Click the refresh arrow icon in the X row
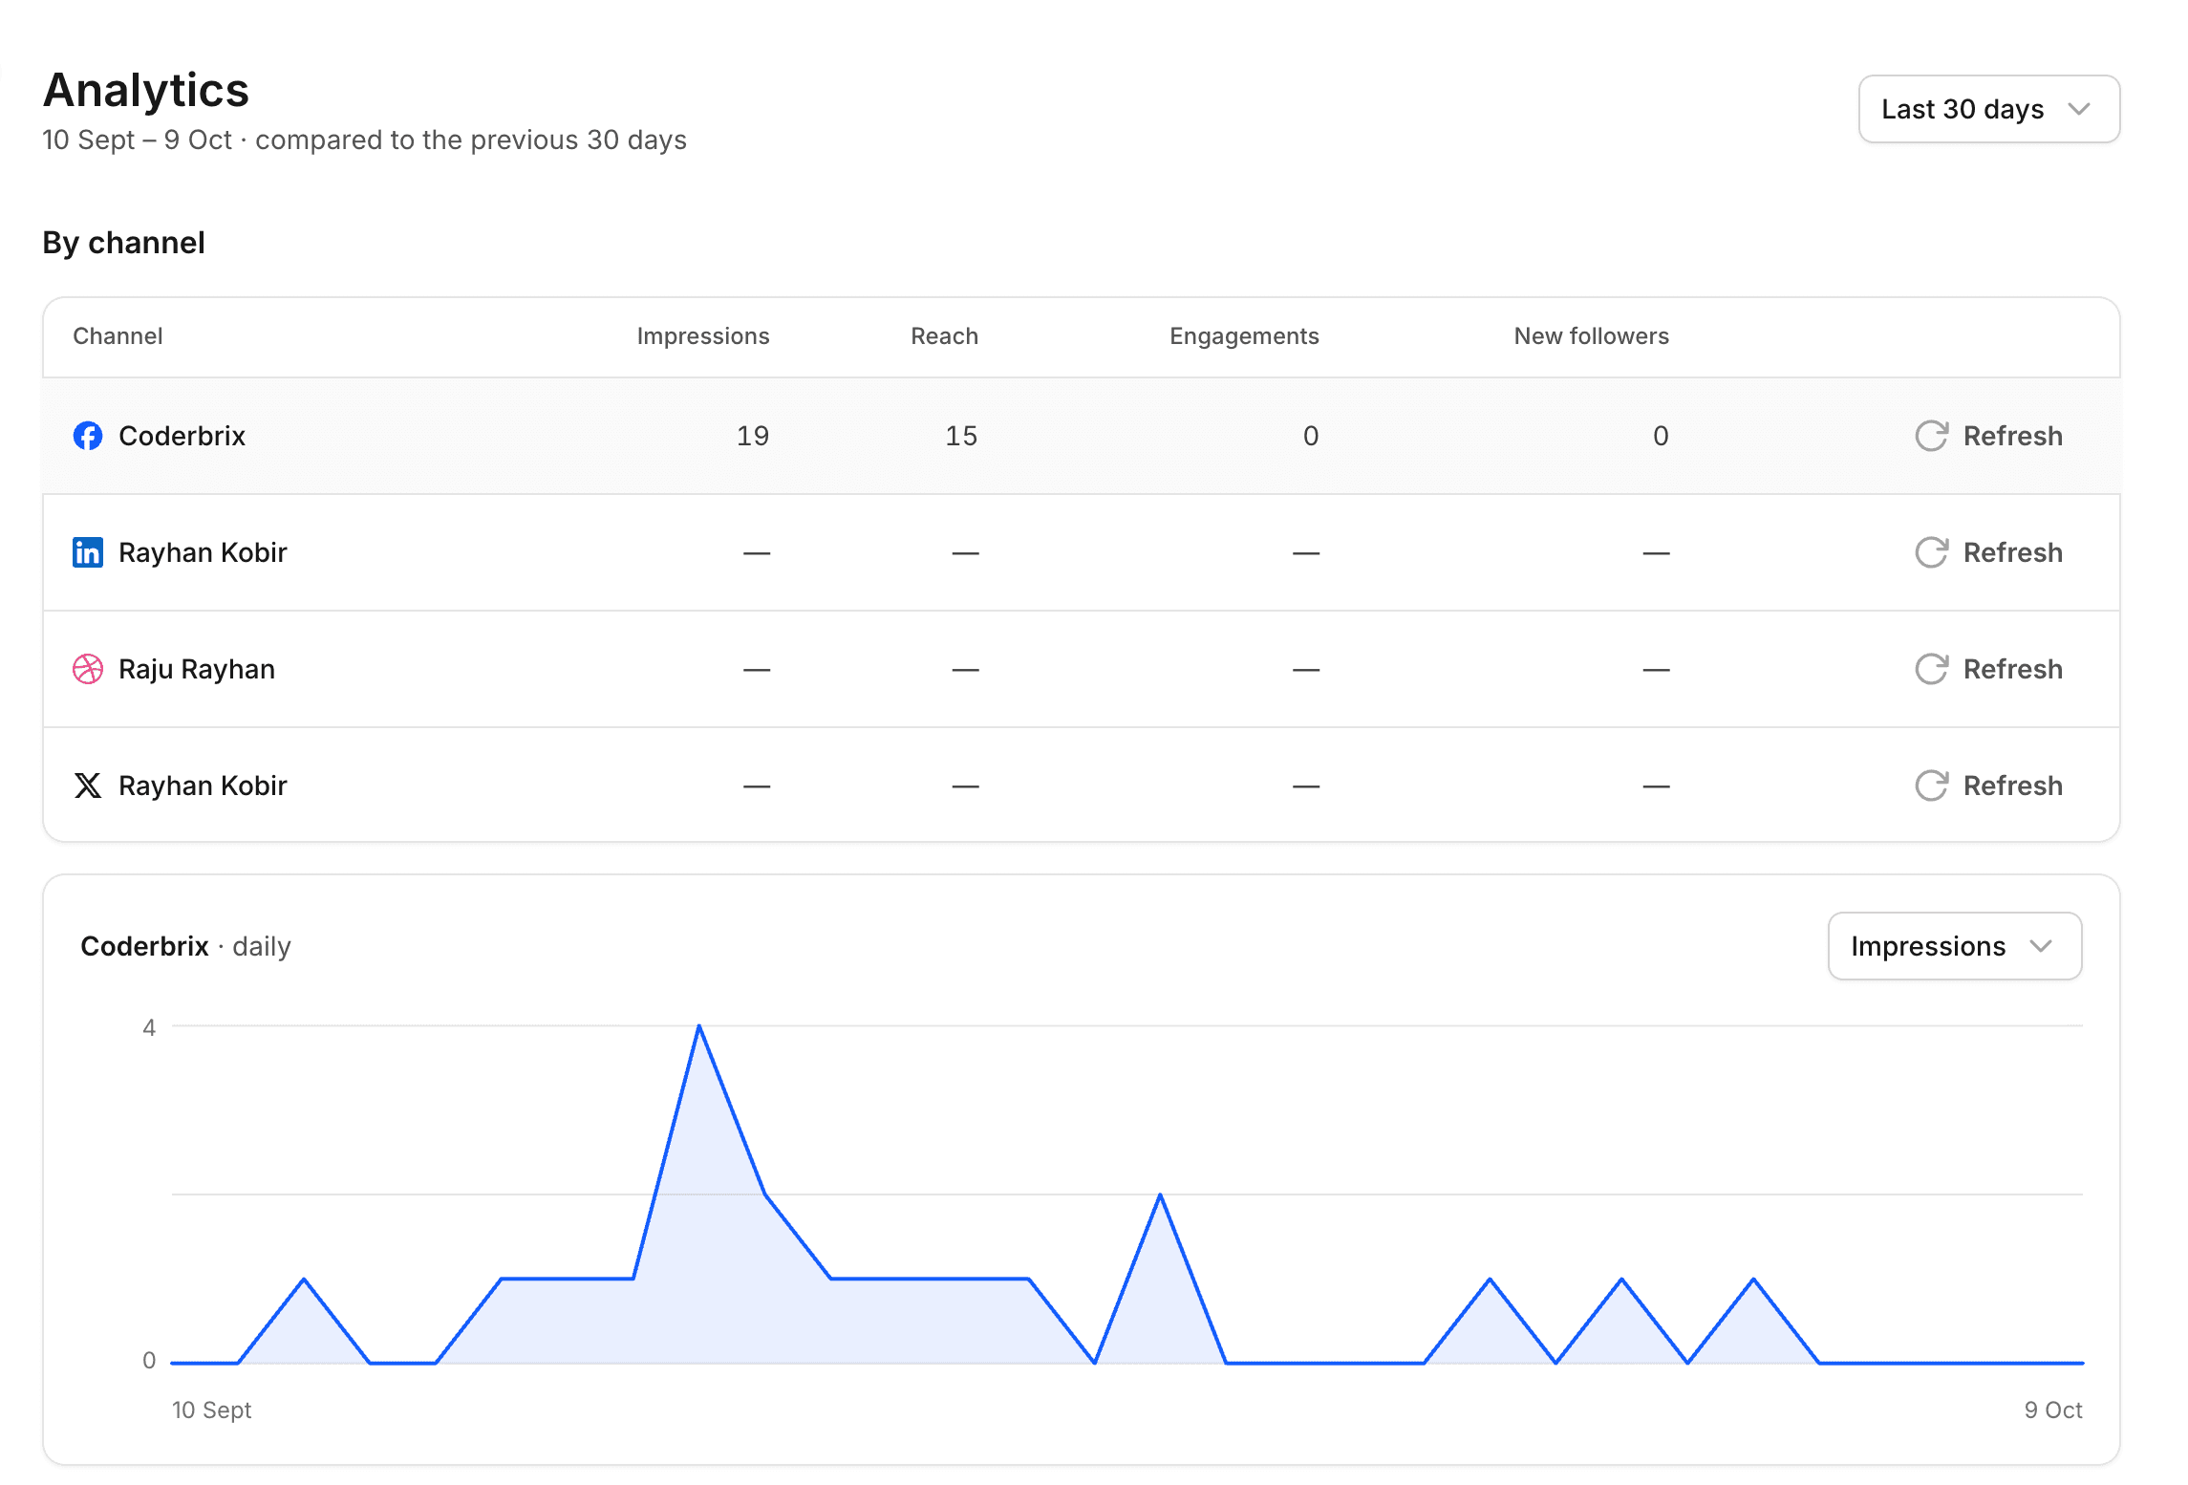2188x1485 pixels. [x=1931, y=786]
